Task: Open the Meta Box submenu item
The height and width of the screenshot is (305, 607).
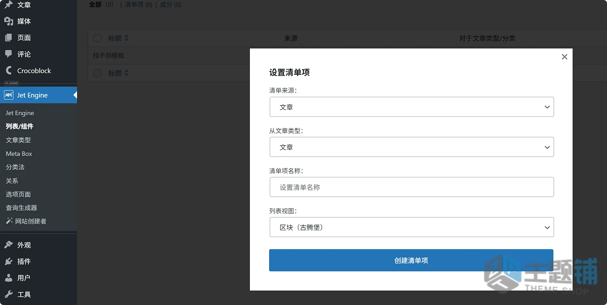Action: [x=19, y=154]
